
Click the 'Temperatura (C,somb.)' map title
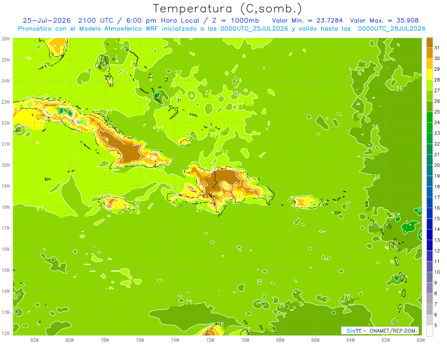228,9
